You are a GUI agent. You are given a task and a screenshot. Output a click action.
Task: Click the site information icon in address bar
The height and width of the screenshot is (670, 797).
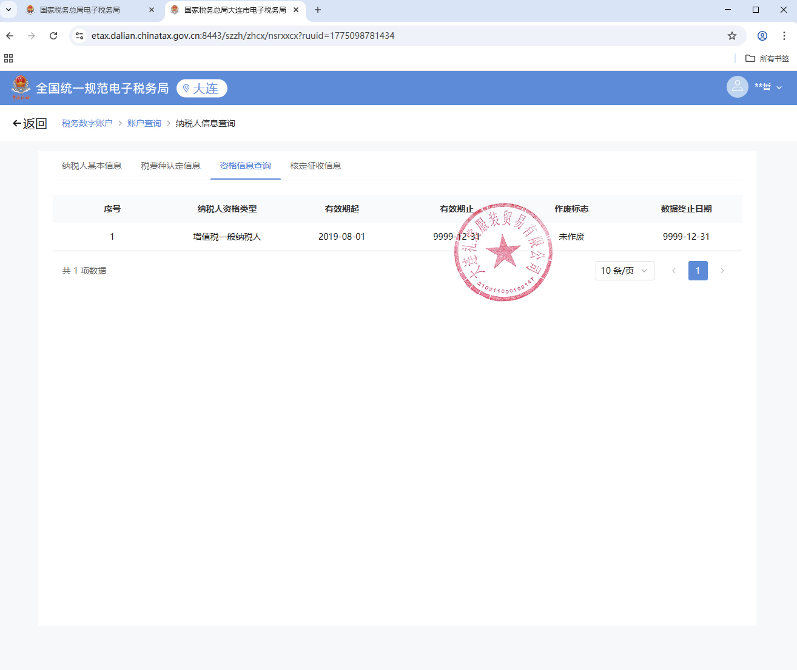(79, 36)
